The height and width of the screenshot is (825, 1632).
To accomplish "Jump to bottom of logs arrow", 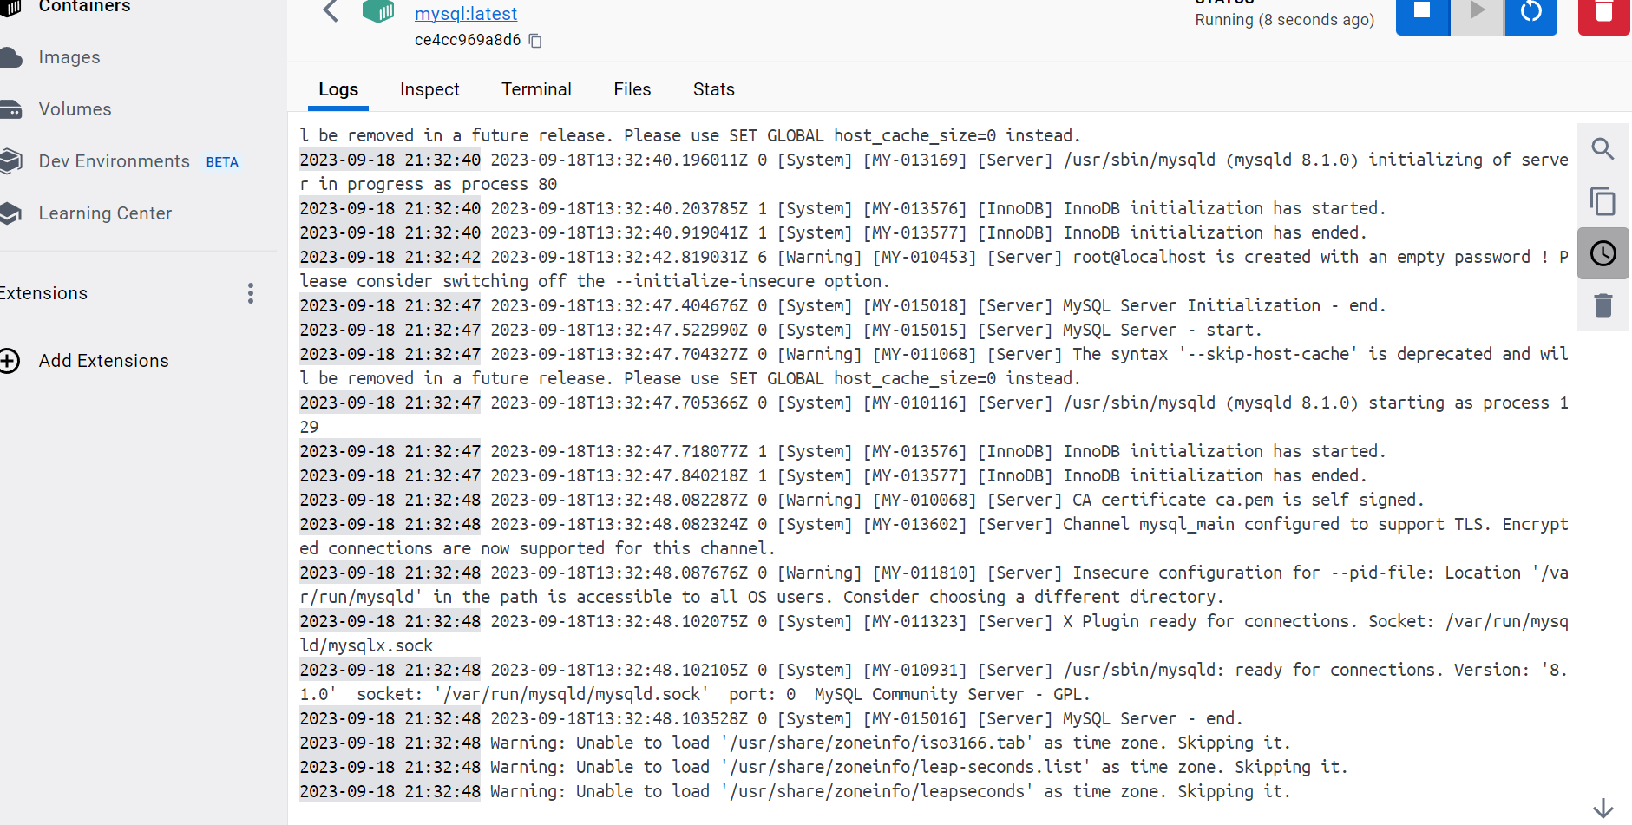I will click(1603, 808).
